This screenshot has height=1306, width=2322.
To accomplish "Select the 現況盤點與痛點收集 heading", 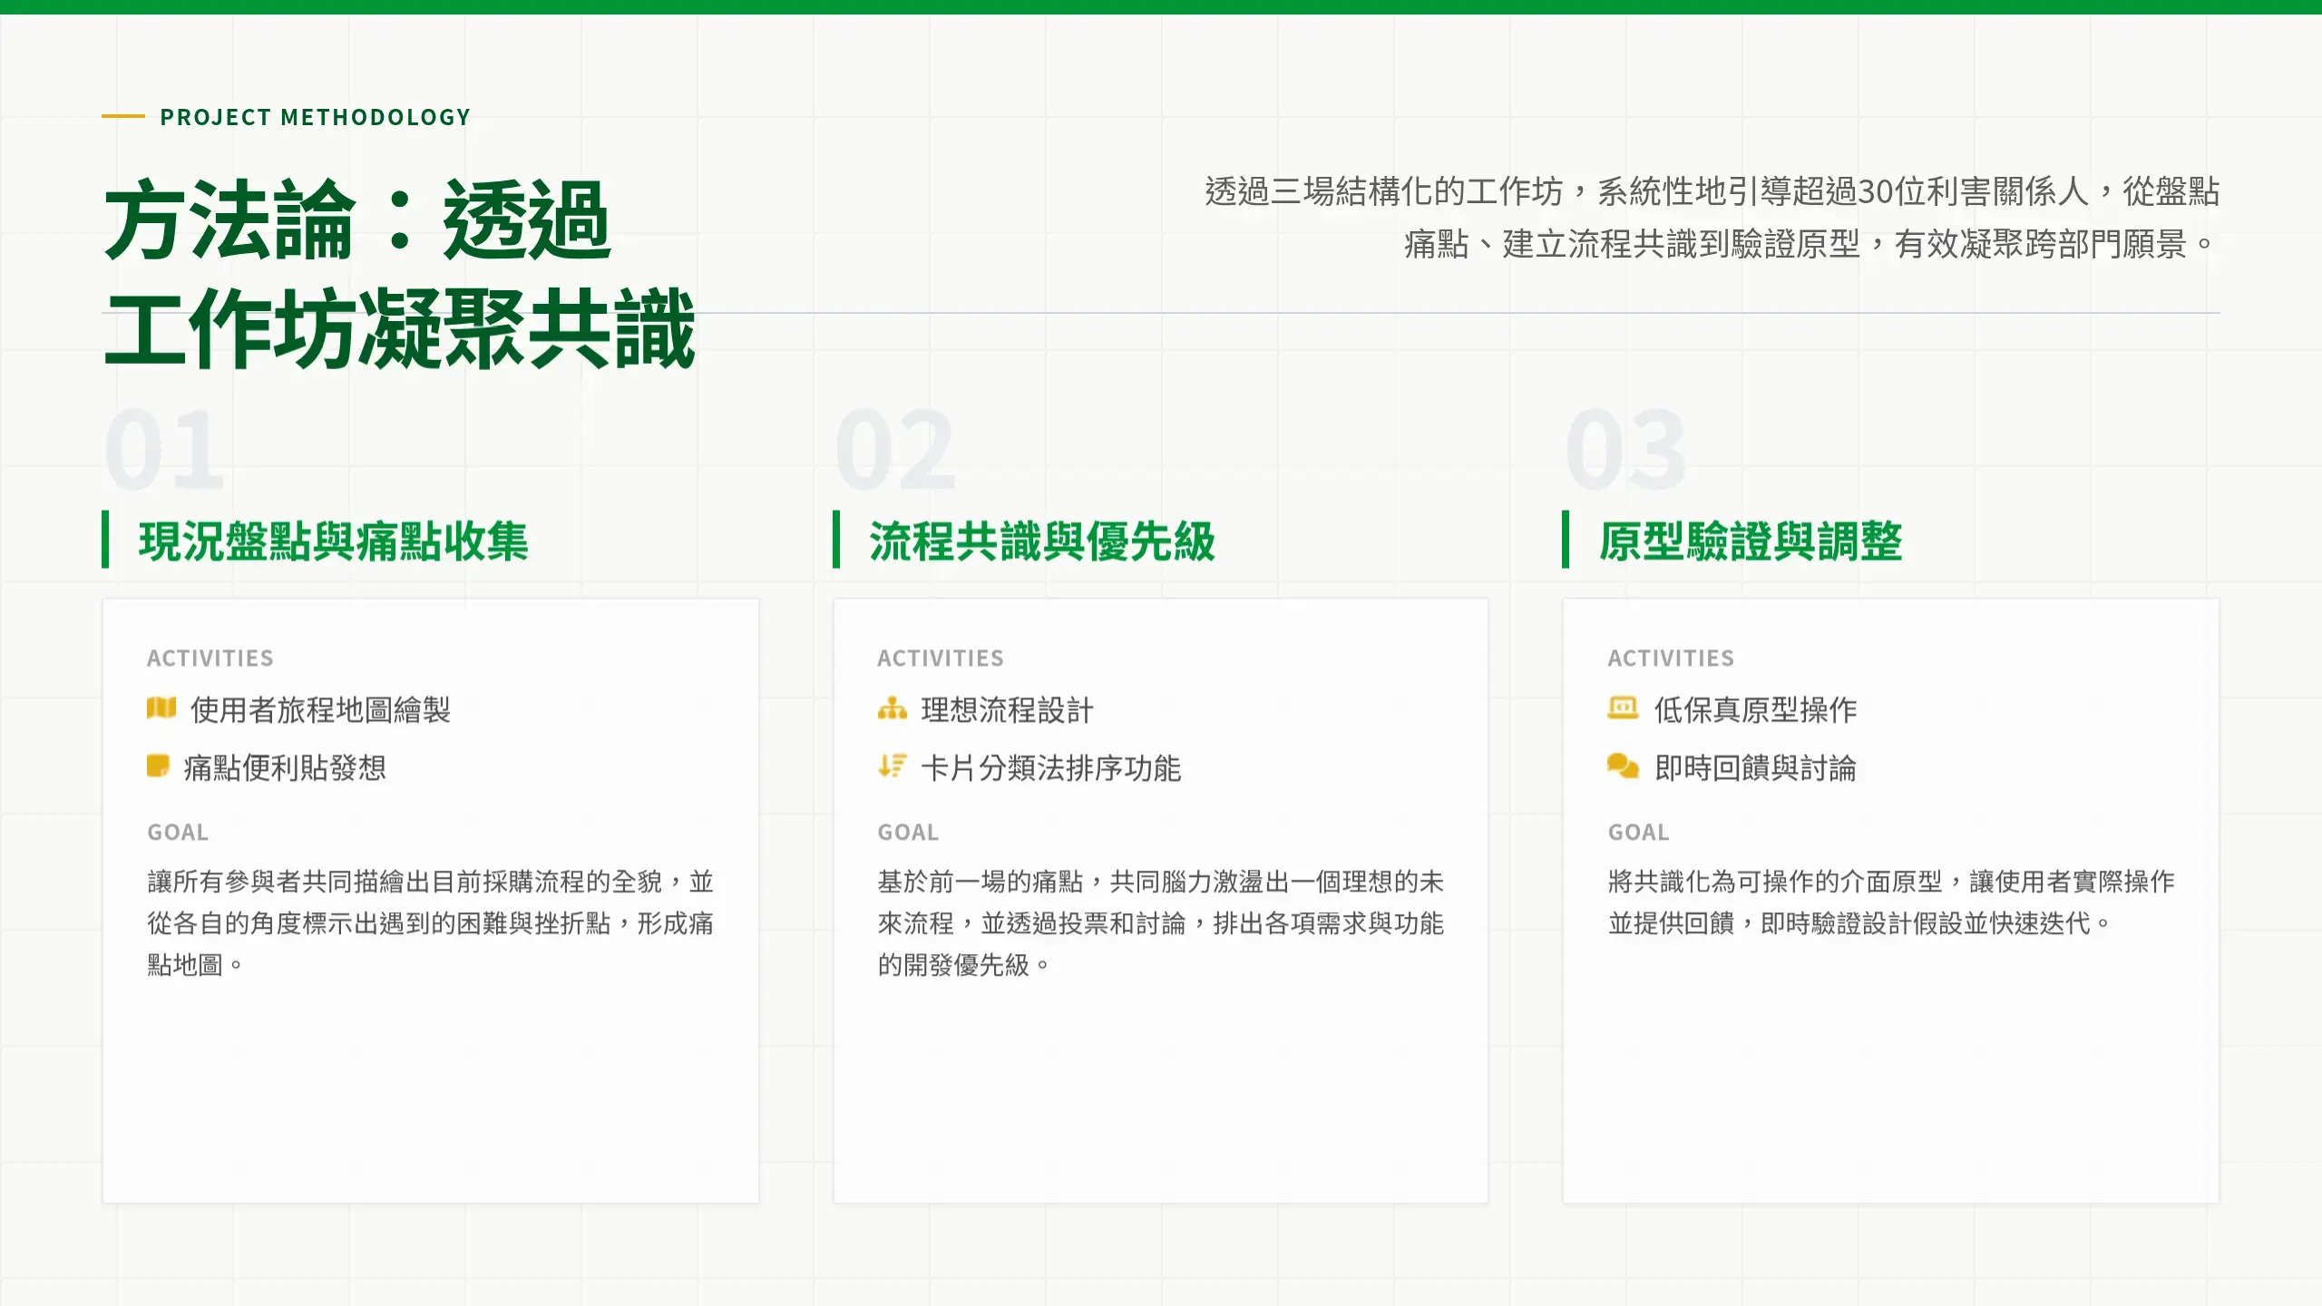I will (x=333, y=541).
